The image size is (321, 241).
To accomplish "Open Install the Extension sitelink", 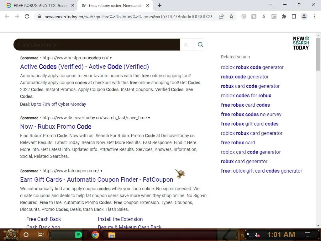I will (120, 219).
